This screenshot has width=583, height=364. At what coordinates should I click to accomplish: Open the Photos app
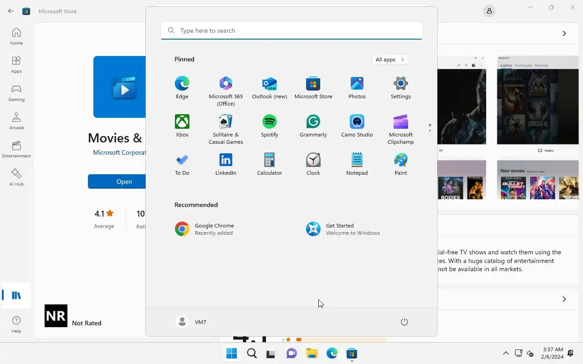tap(357, 87)
